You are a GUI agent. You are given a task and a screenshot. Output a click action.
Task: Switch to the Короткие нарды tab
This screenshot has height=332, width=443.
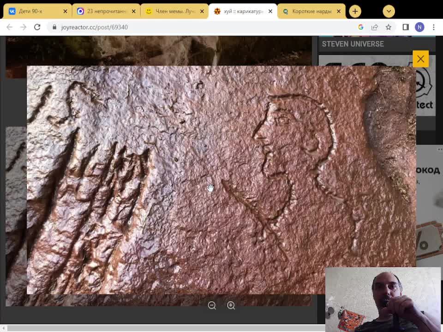[x=311, y=11]
